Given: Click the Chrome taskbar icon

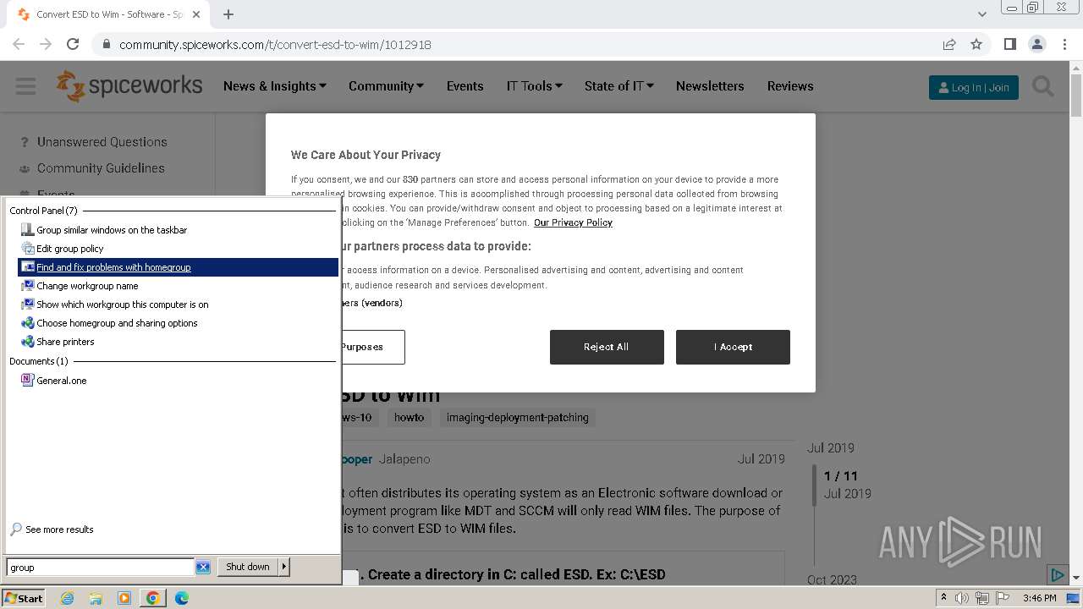Looking at the screenshot, I should (153, 598).
